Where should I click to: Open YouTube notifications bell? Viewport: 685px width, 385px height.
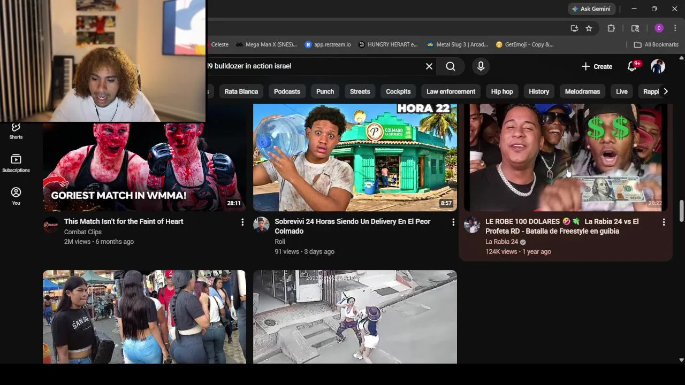click(x=632, y=66)
